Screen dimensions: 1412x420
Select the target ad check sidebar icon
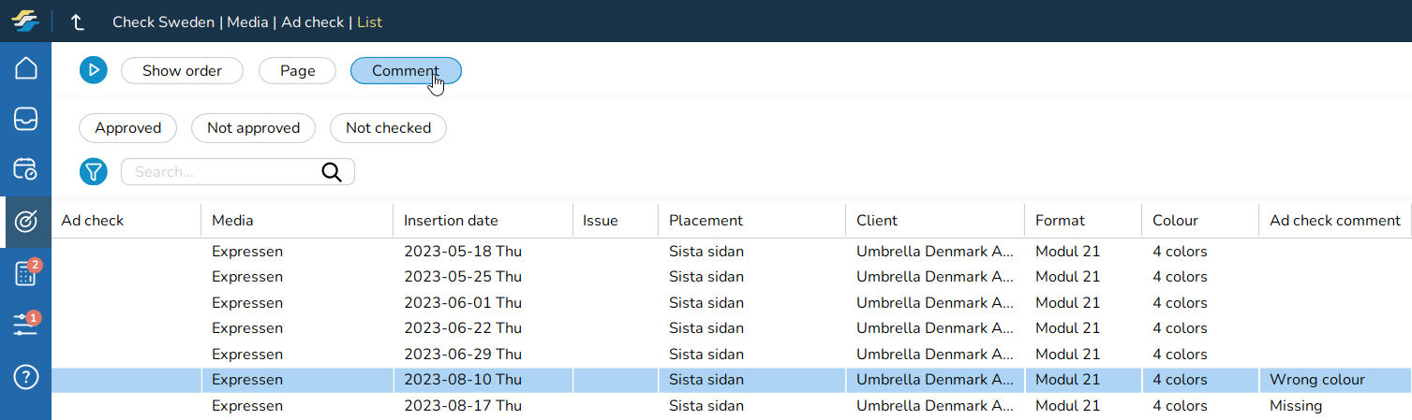(x=26, y=221)
